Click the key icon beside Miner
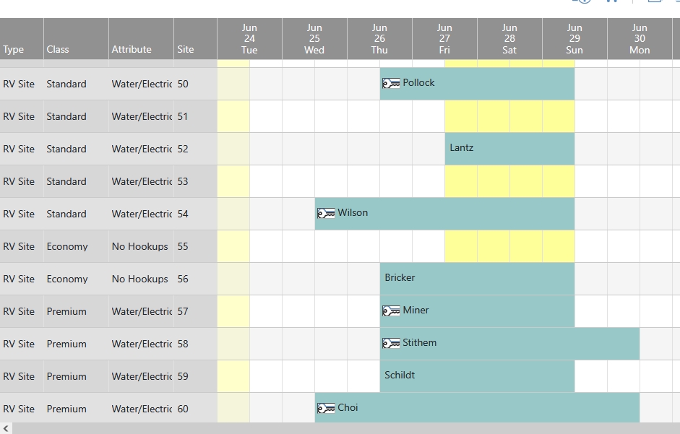 (391, 311)
